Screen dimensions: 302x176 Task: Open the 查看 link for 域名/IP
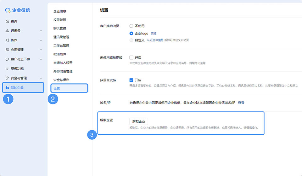click(x=241, y=103)
